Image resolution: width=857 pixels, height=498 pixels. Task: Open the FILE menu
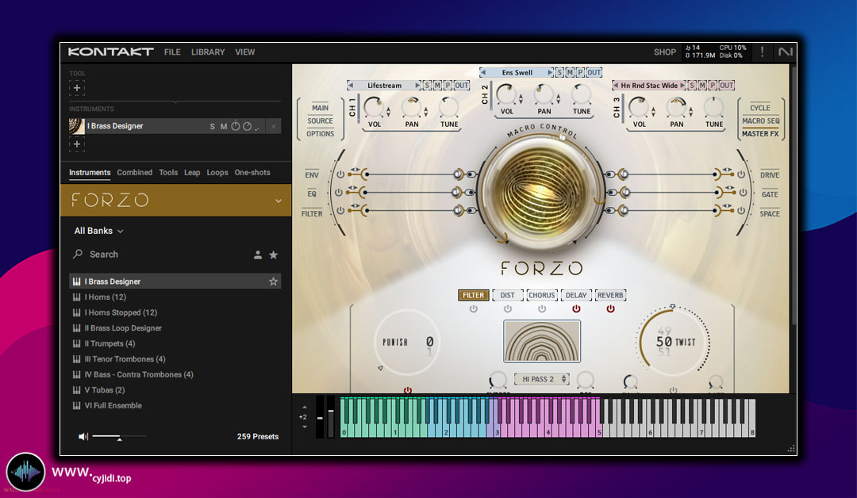click(172, 52)
